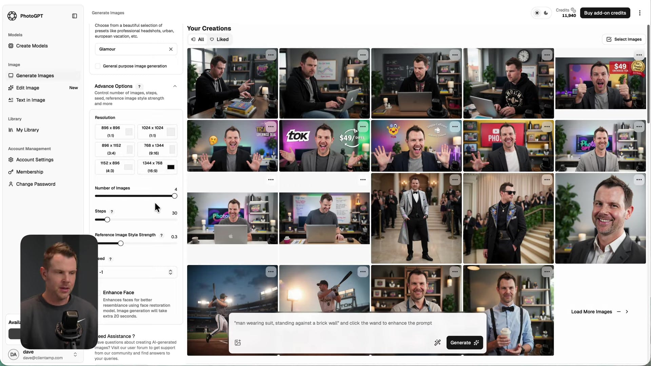Viewport: 651px width, 366px height.
Task: Show the All creations tab
Action: click(x=198, y=39)
